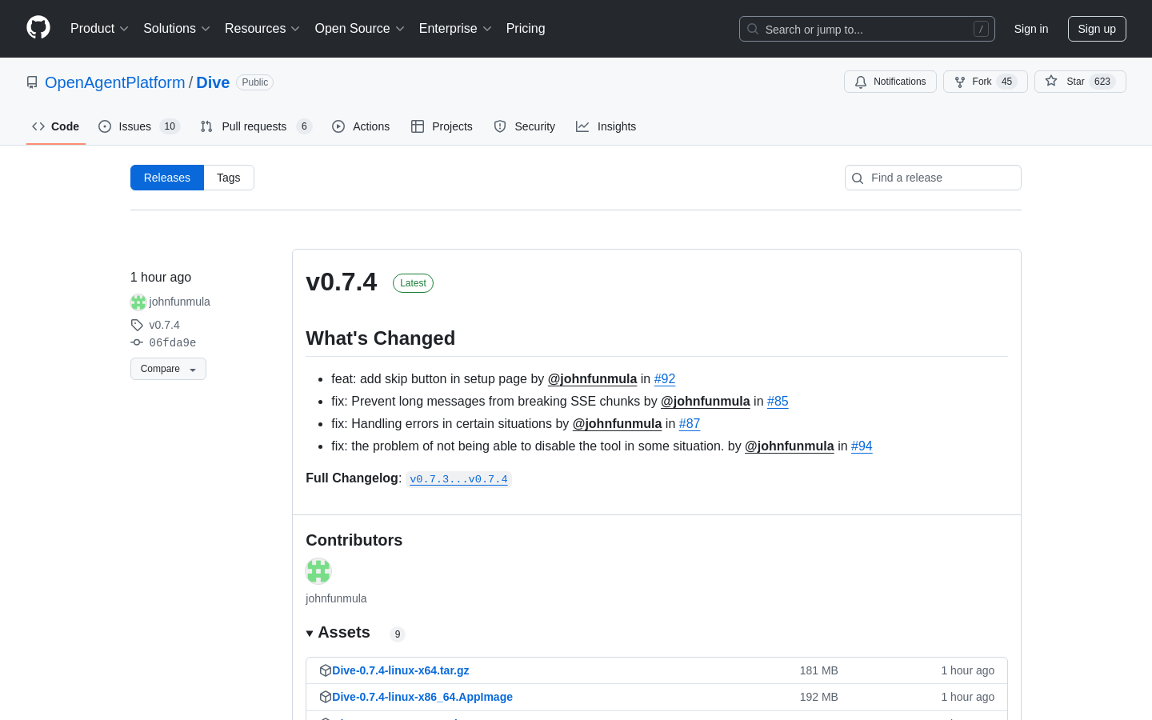The image size is (1152, 720).
Task: View commit 06fda9e
Action: (172, 342)
